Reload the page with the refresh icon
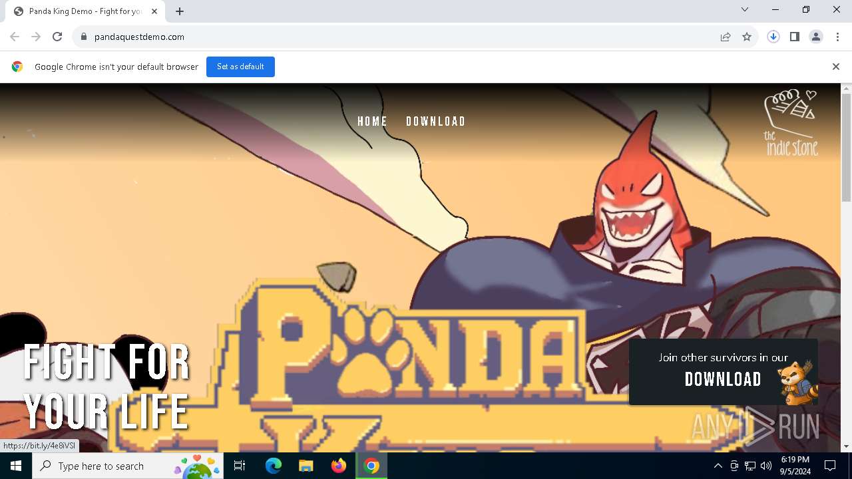 point(57,37)
